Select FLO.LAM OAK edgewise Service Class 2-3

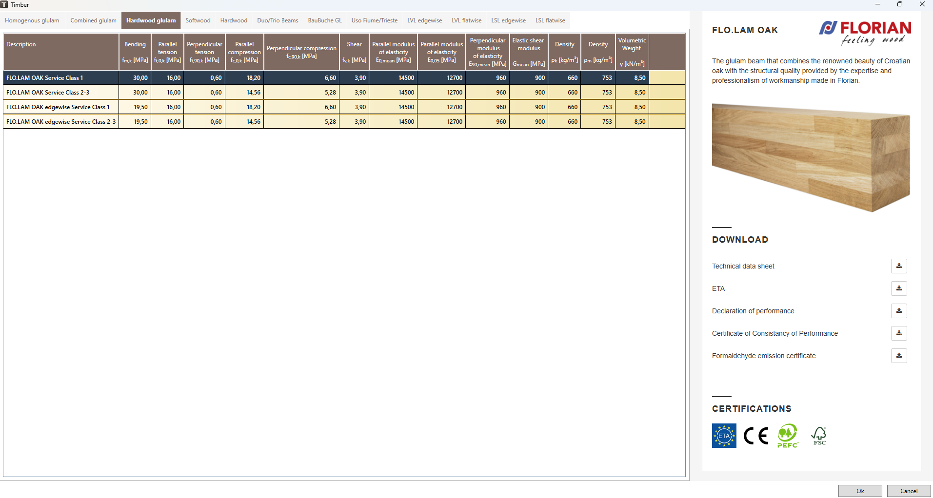pyautogui.click(x=344, y=122)
